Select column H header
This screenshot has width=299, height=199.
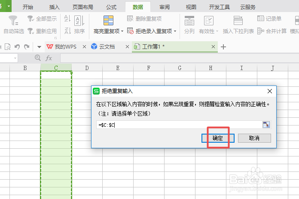(211, 68)
